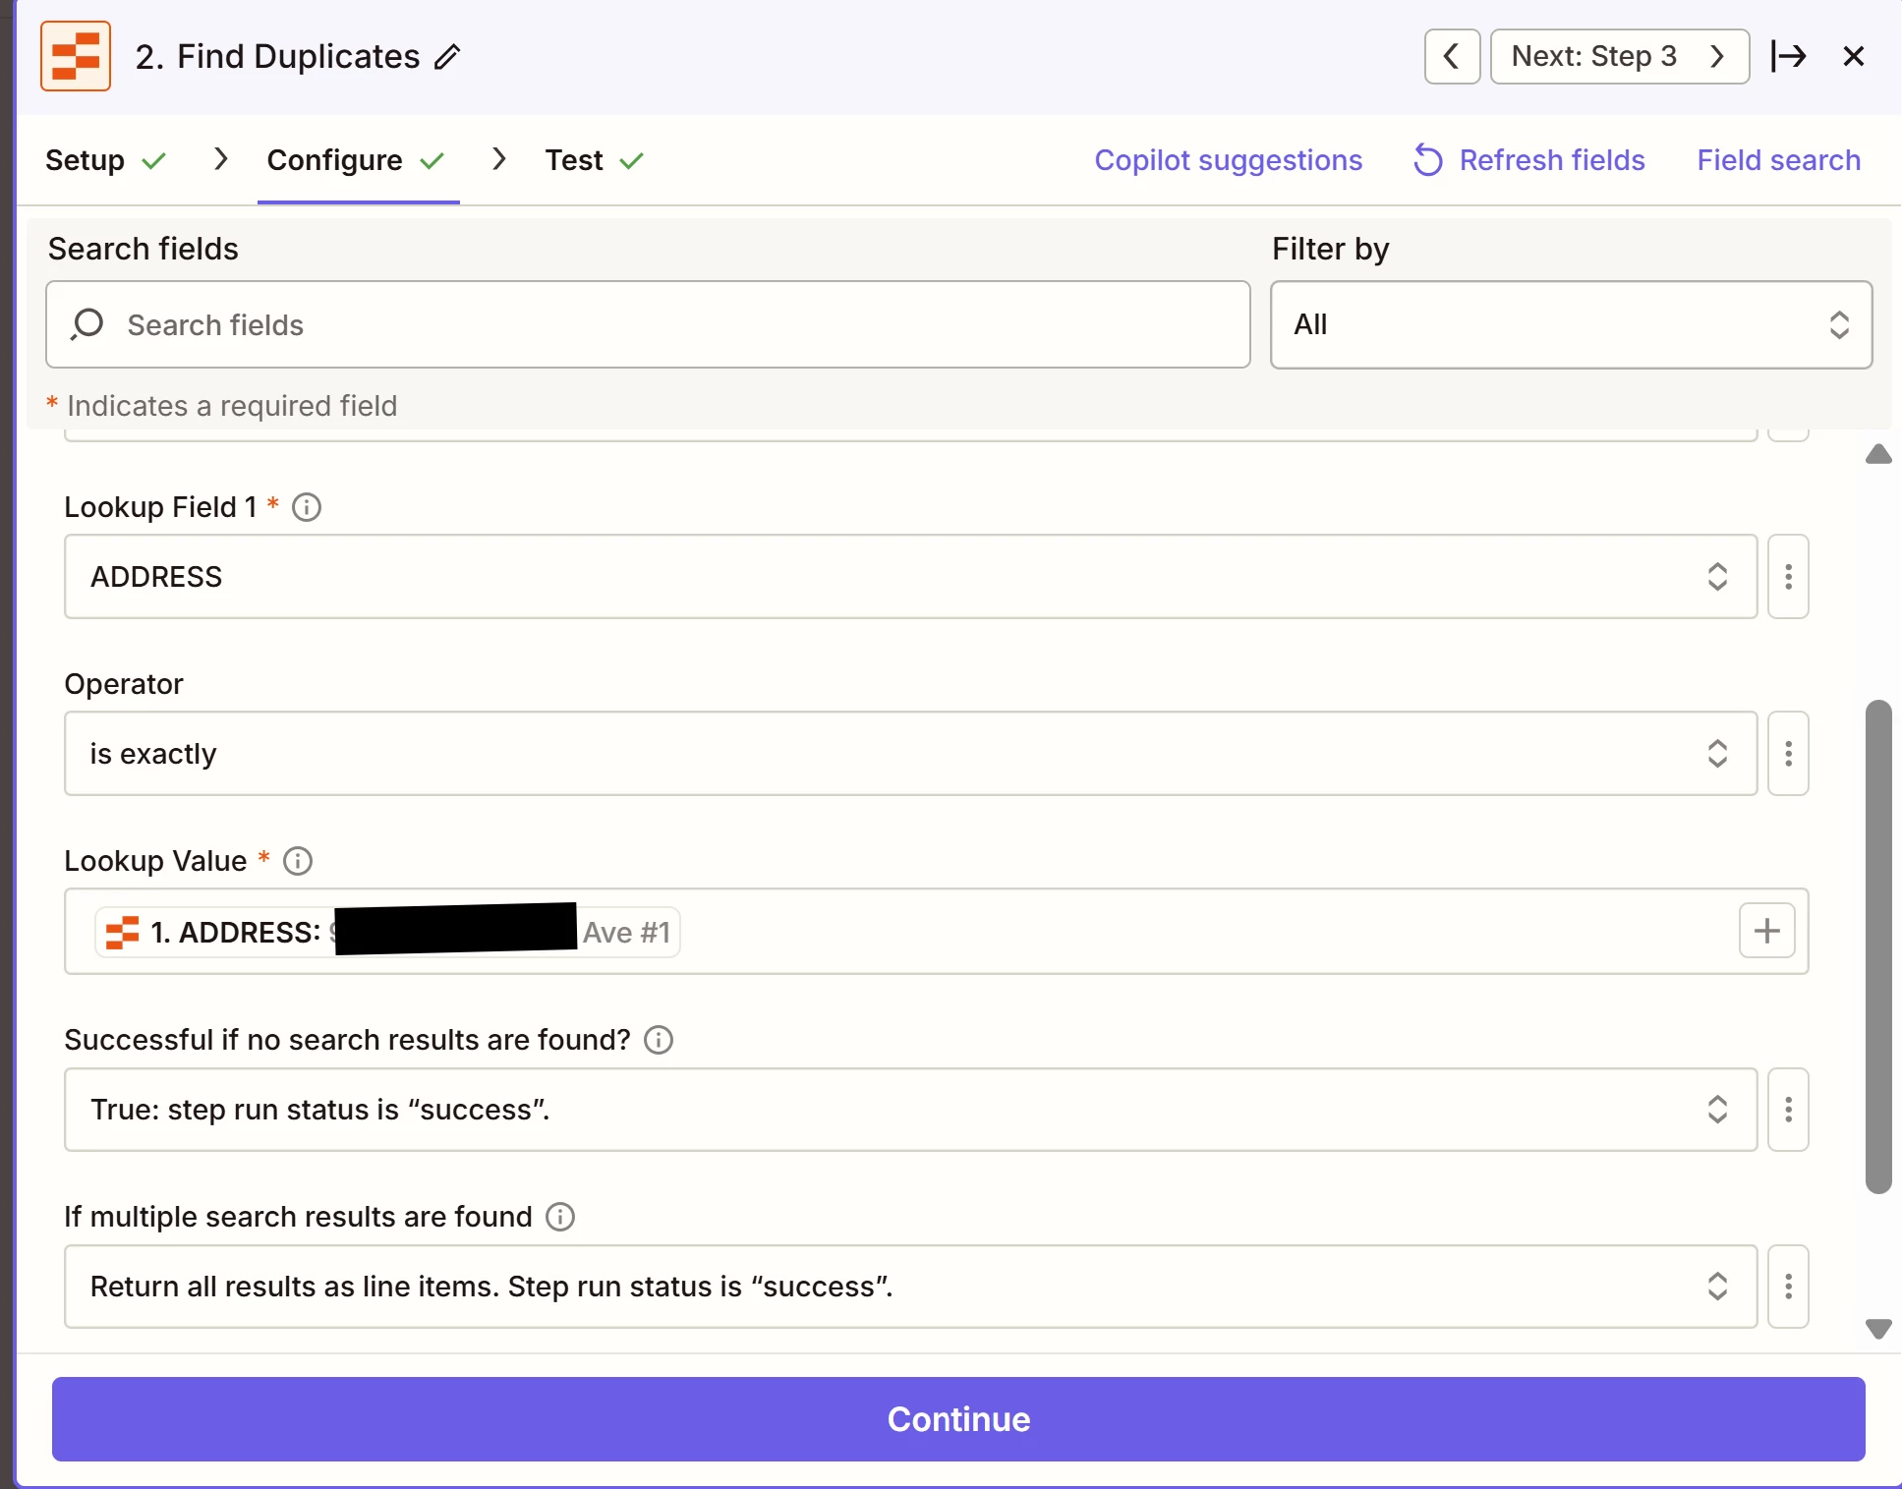This screenshot has width=1902, height=1489.
Task: Click the 1. ADDRESS mapped value pill
Action: tap(387, 932)
